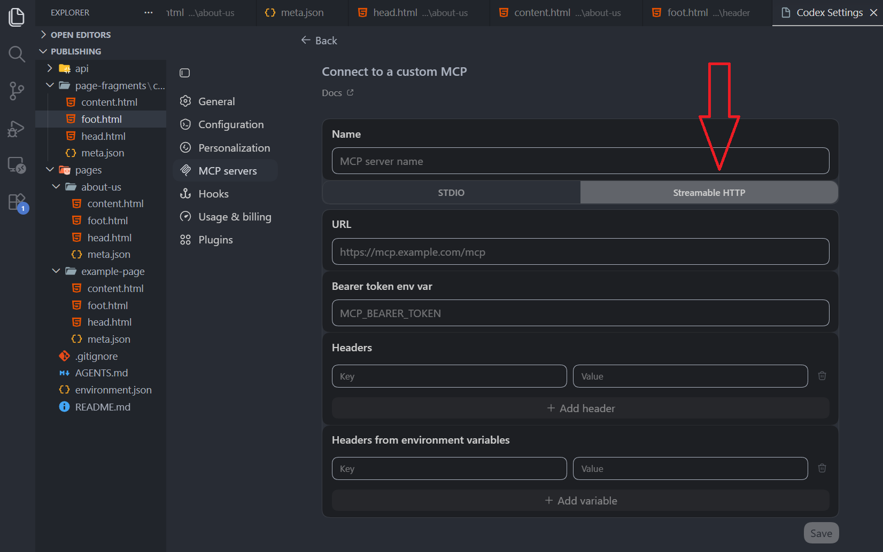Click the .gitignore git icon
This screenshot has width=883, height=552.
(64, 356)
